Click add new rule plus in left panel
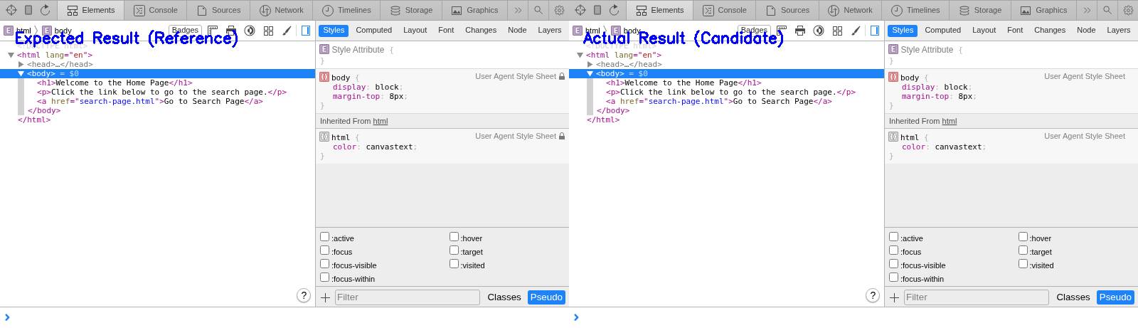1138x328 pixels. [326, 297]
